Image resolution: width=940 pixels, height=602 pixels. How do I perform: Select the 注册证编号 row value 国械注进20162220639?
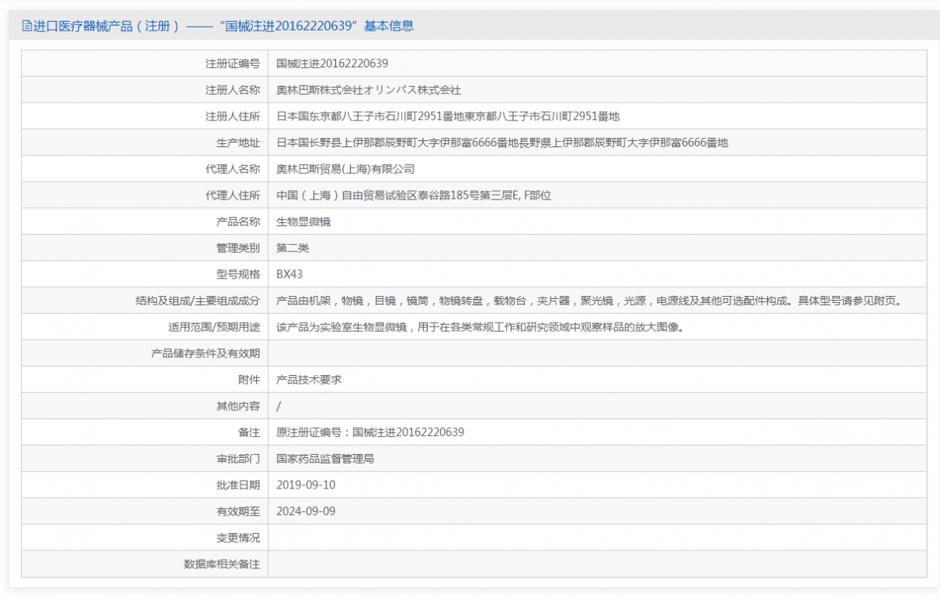point(332,63)
